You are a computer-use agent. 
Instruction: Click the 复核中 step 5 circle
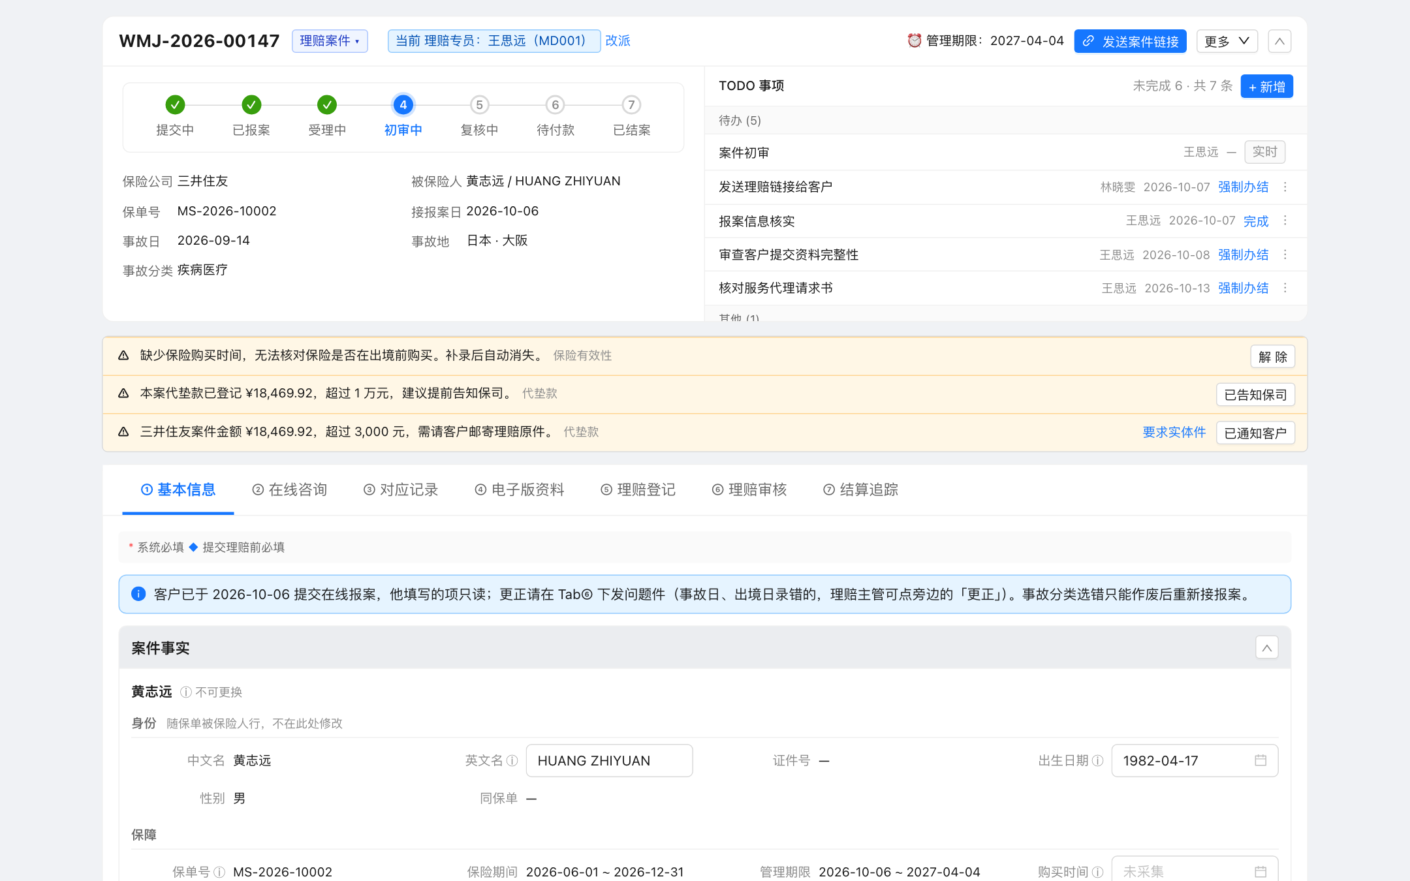pyautogui.click(x=479, y=104)
